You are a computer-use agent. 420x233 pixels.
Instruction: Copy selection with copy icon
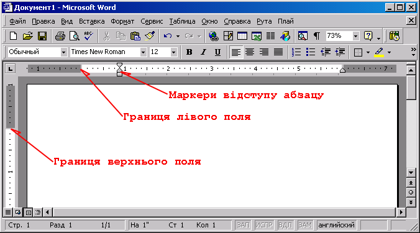[x=121, y=36]
